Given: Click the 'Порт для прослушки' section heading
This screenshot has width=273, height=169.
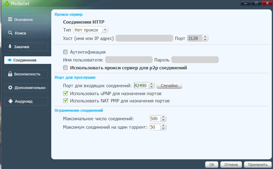Looking at the screenshot, I should click(x=75, y=78).
